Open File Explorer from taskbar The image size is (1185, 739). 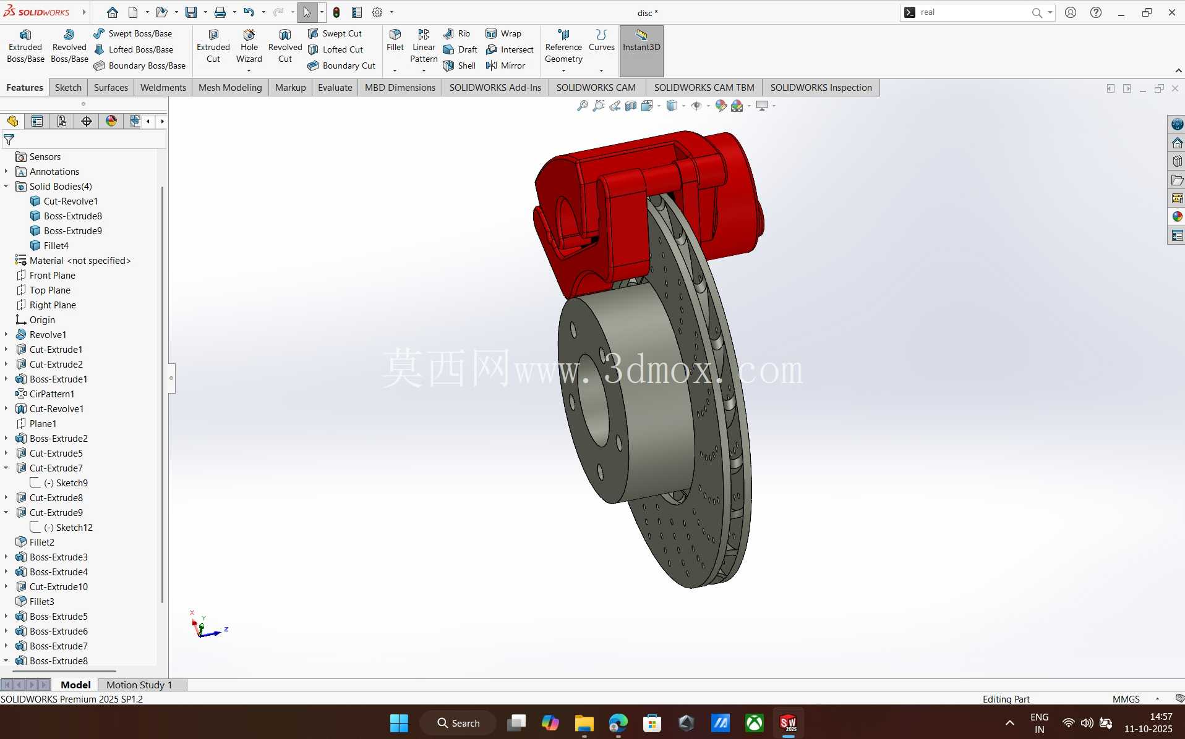584,723
